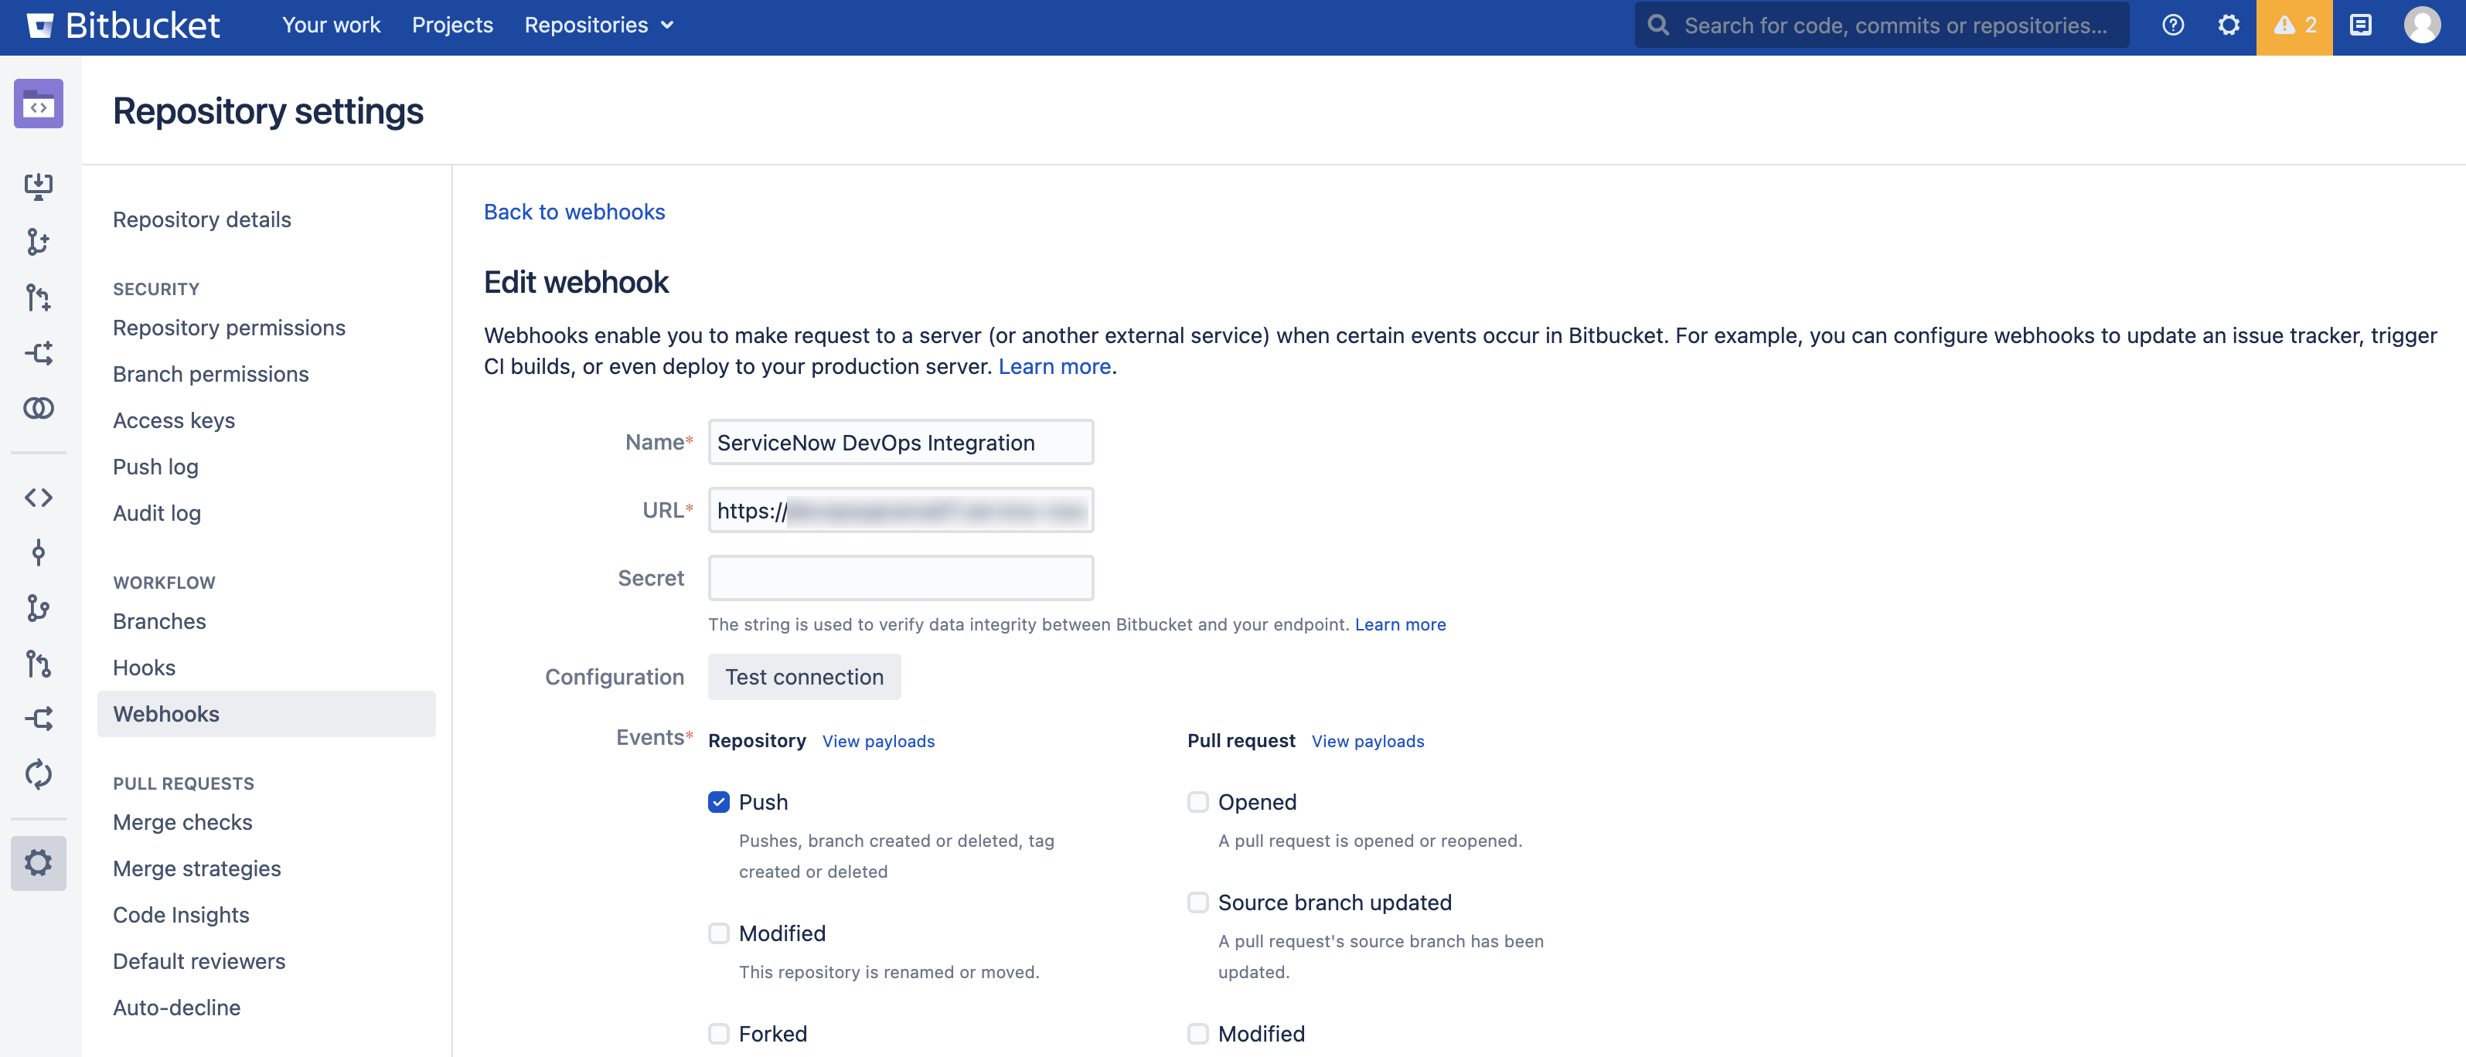The image size is (2466, 1057).
Task: Uncheck the Push event checkbox
Action: tap(719, 801)
